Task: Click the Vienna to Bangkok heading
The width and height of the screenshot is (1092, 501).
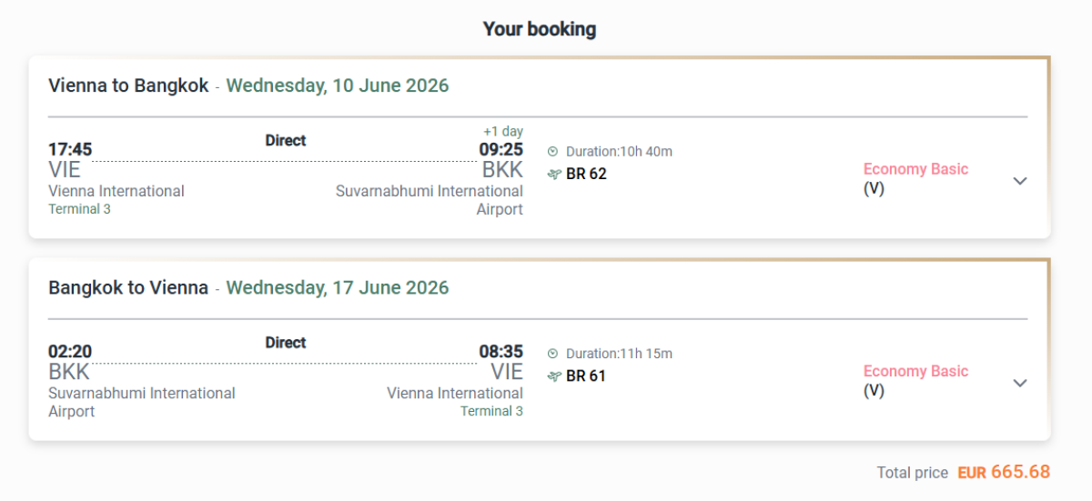Action: tap(128, 86)
